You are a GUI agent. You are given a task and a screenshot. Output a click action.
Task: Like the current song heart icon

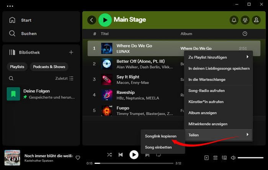tap(78, 158)
